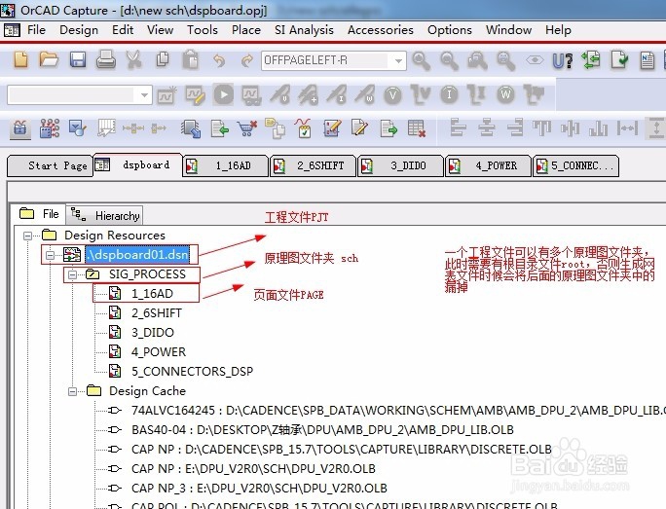The height and width of the screenshot is (509, 666).
Task: Collapse the dspboard01.dsn node
Action: pyautogui.click(x=50, y=255)
